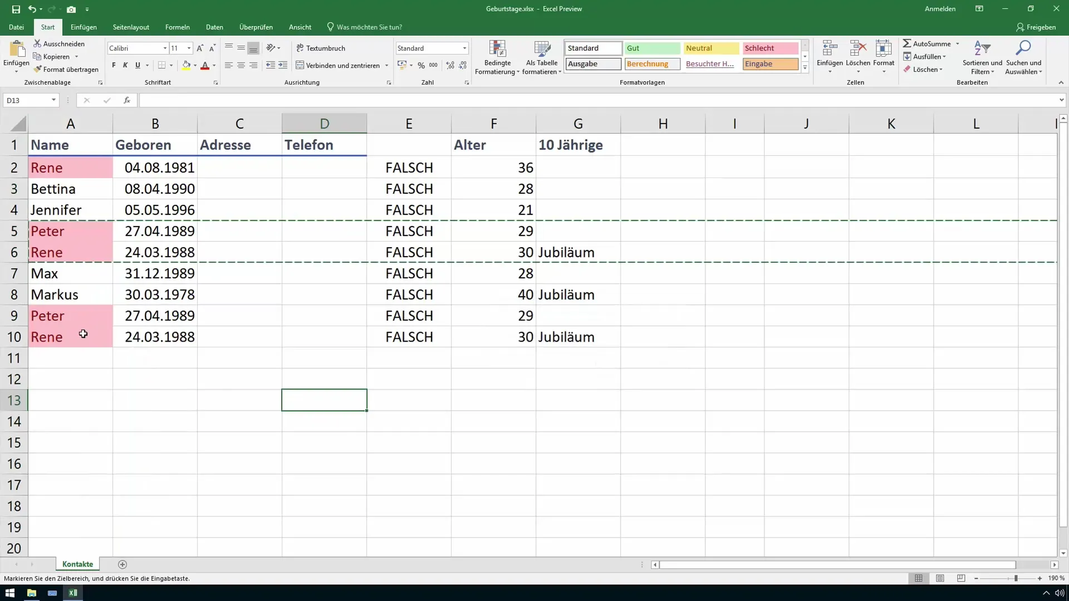Open Als Tabelle formatieren
This screenshot has width=1069, height=601.
click(542, 57)
